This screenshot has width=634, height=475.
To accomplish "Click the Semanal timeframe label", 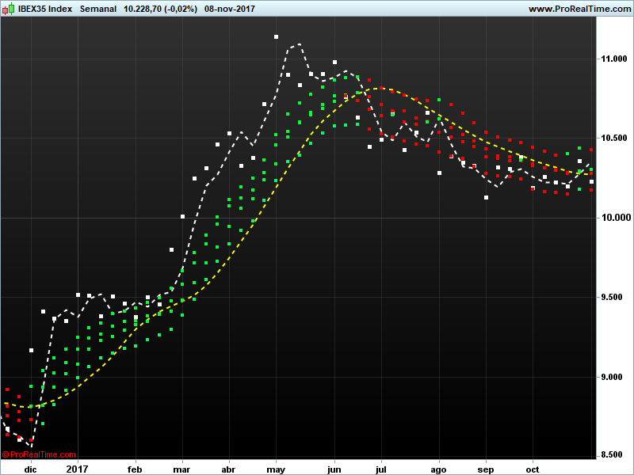I will point(98,9).
